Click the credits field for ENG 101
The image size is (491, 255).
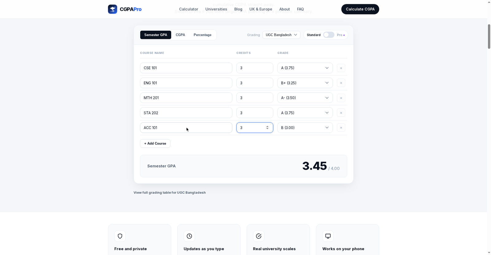[x=255, y=83]
